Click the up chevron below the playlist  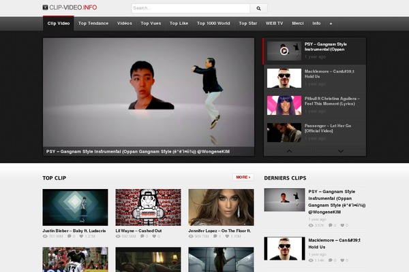pos(289,151)
